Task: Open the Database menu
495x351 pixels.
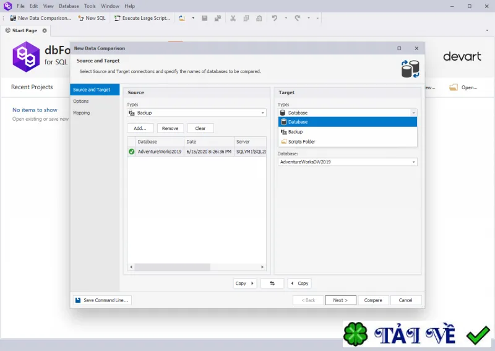Action: click(69, 6)
